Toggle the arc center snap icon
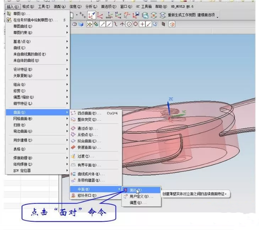Image resolution: width=259 pixels, height=230 pixels. (x=129, y=24)
